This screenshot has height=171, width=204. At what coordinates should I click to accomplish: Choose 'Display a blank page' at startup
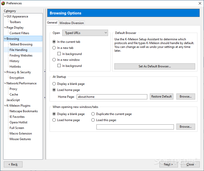point(54,84)
